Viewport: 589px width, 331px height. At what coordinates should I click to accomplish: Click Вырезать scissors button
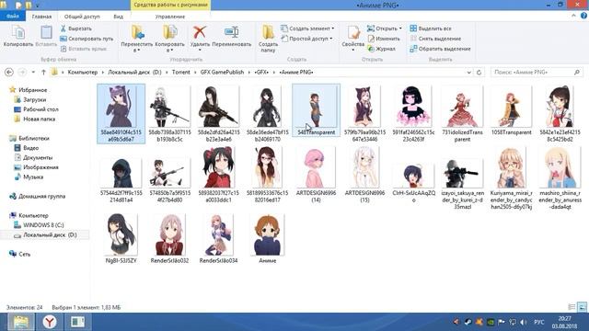(75, 29)
